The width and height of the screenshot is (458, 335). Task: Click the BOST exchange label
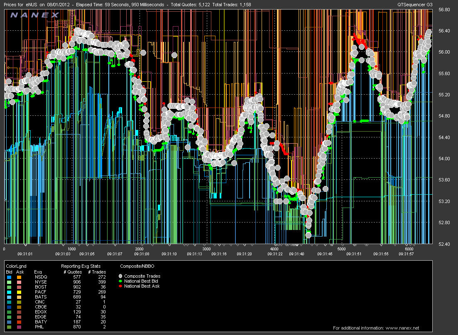pyautogui.click(x=41, y=287)
